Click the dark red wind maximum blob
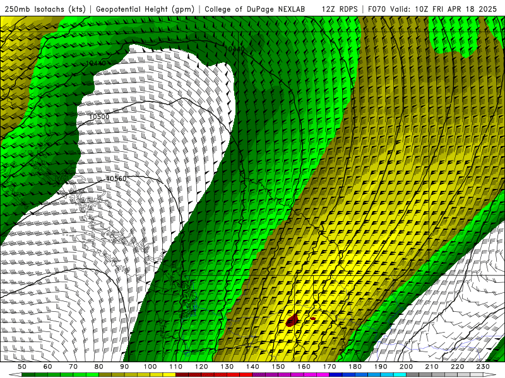Screen dimensions: 505x378 [x=292, y=320]
